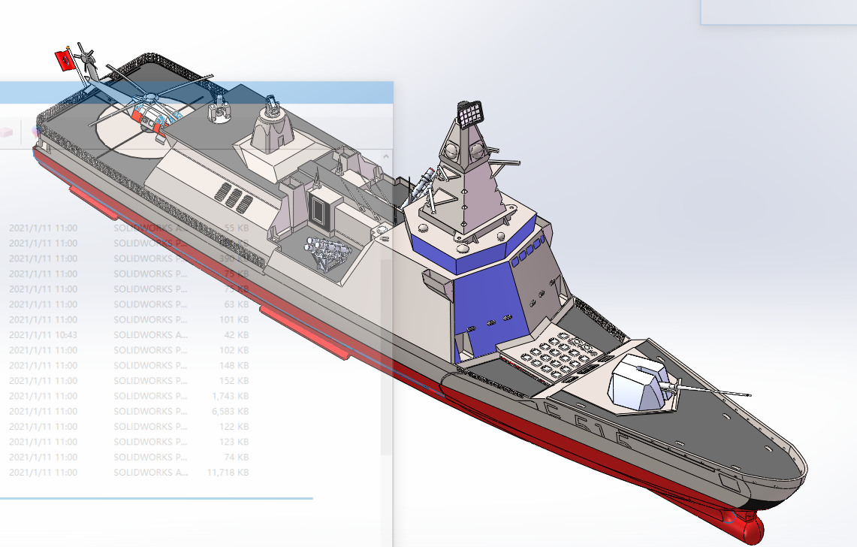Click the SOLIDWORKS A... type in the 11,718 KB row
This screenshot has height=547, width=857.
pos(150,473)
